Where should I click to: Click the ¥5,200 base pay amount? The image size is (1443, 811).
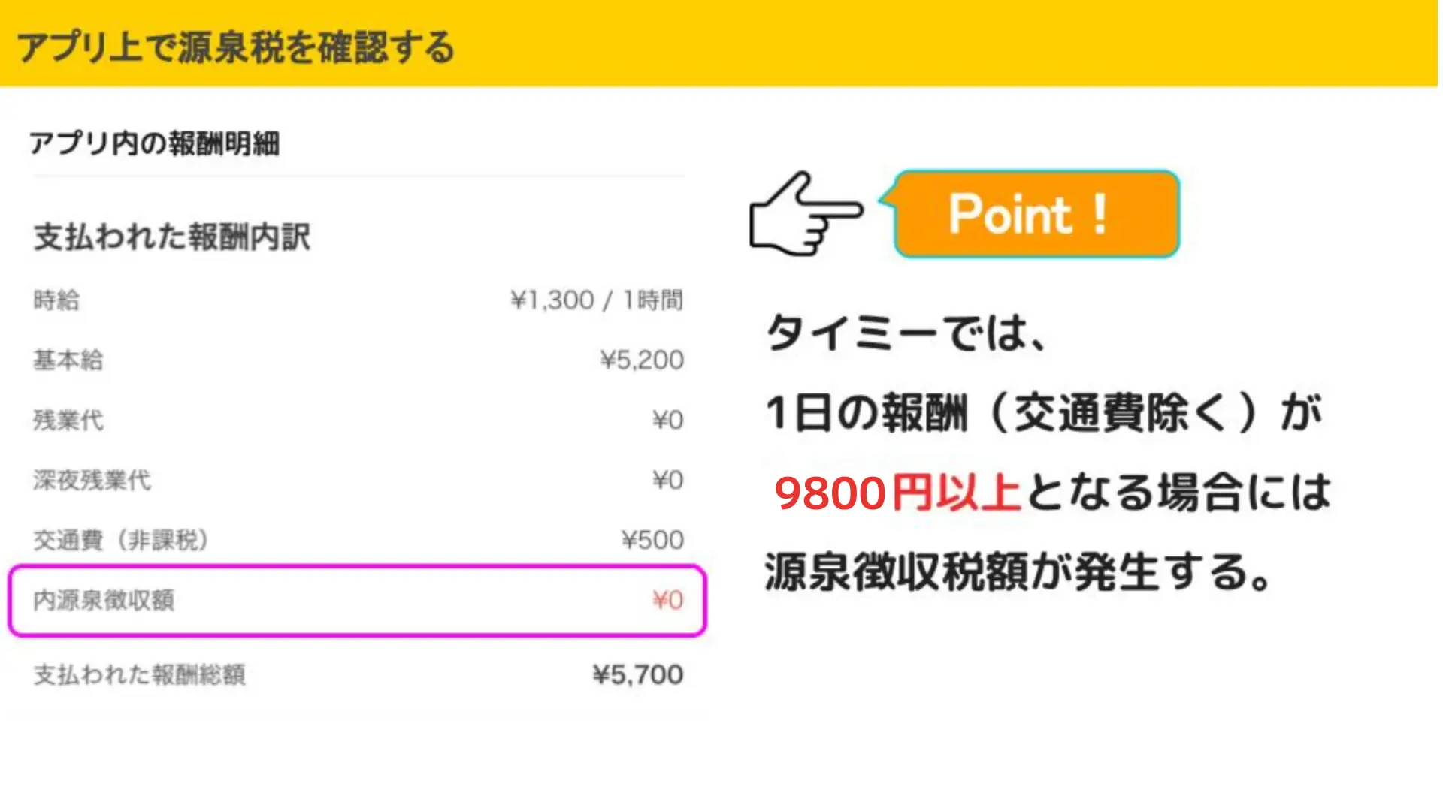642,360
